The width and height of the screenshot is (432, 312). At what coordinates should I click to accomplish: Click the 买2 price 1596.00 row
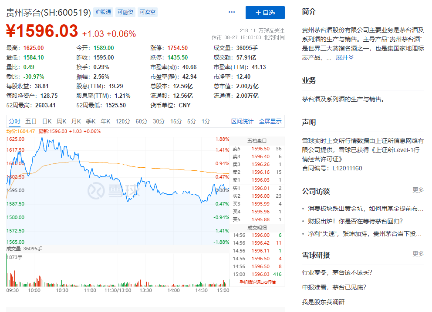pos(257,196)
